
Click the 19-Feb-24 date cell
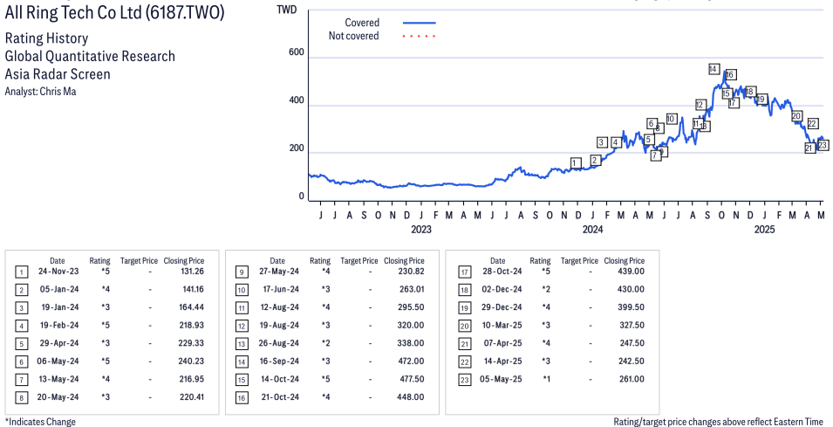click(x=59, y=325)
